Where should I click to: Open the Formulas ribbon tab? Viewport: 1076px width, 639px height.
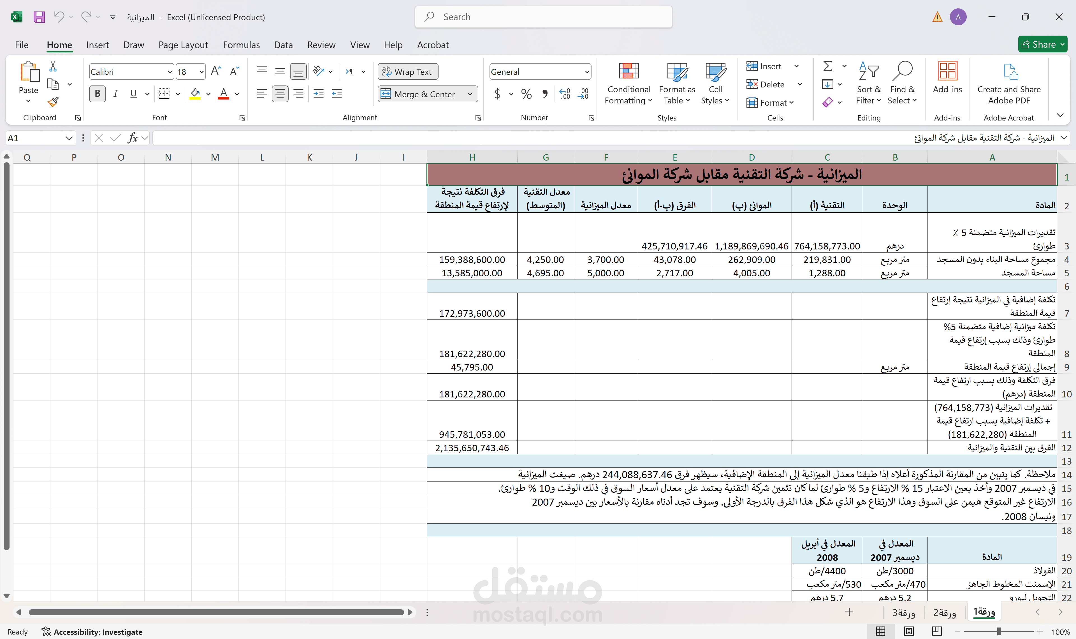241,45
